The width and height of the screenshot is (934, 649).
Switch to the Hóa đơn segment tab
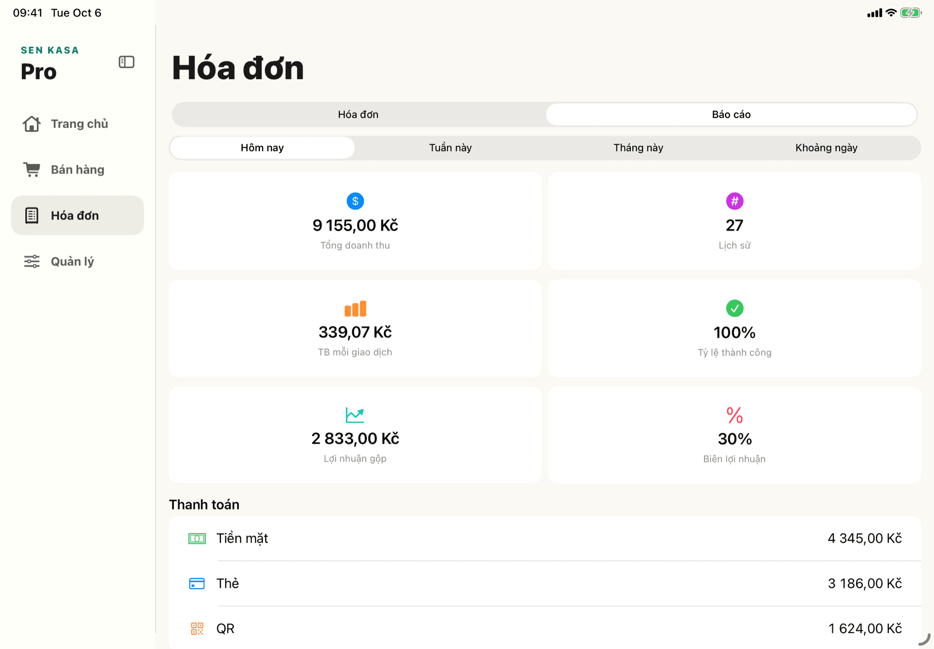[x=359, y=114]
